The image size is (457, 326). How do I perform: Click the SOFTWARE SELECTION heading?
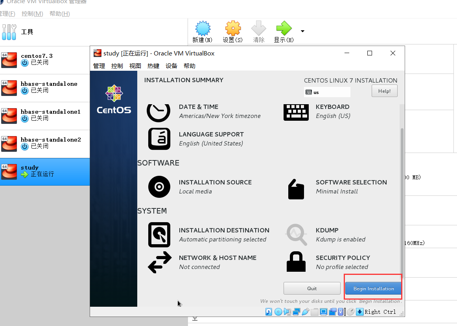(x=352, y=182)
